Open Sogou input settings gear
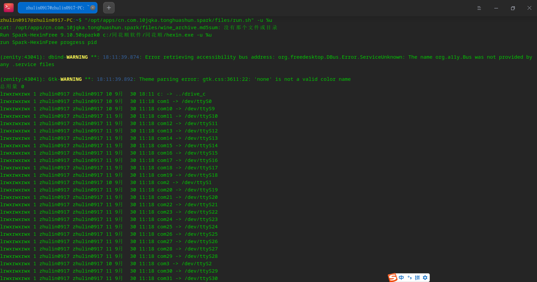The height and width of the screenshot is (282, 537). 425,278
